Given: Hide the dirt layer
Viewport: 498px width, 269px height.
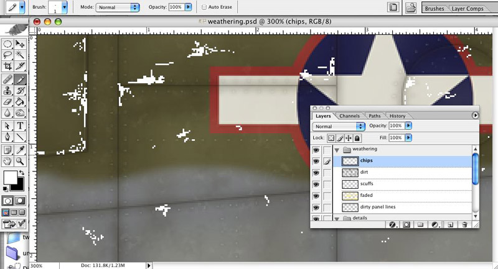Looking at the screenshot, I should click(x=316, y=173).
